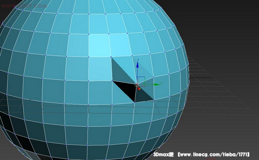Image resolution: width=259 pixels, height=160 pixels.
Task: Select the pushed-in vertex at the gizmo origin
Action: (137, 84)
